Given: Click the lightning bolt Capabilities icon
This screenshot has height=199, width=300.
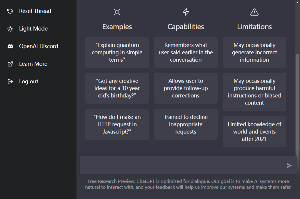Looking at the screenshot, I should tap(186, 12).
